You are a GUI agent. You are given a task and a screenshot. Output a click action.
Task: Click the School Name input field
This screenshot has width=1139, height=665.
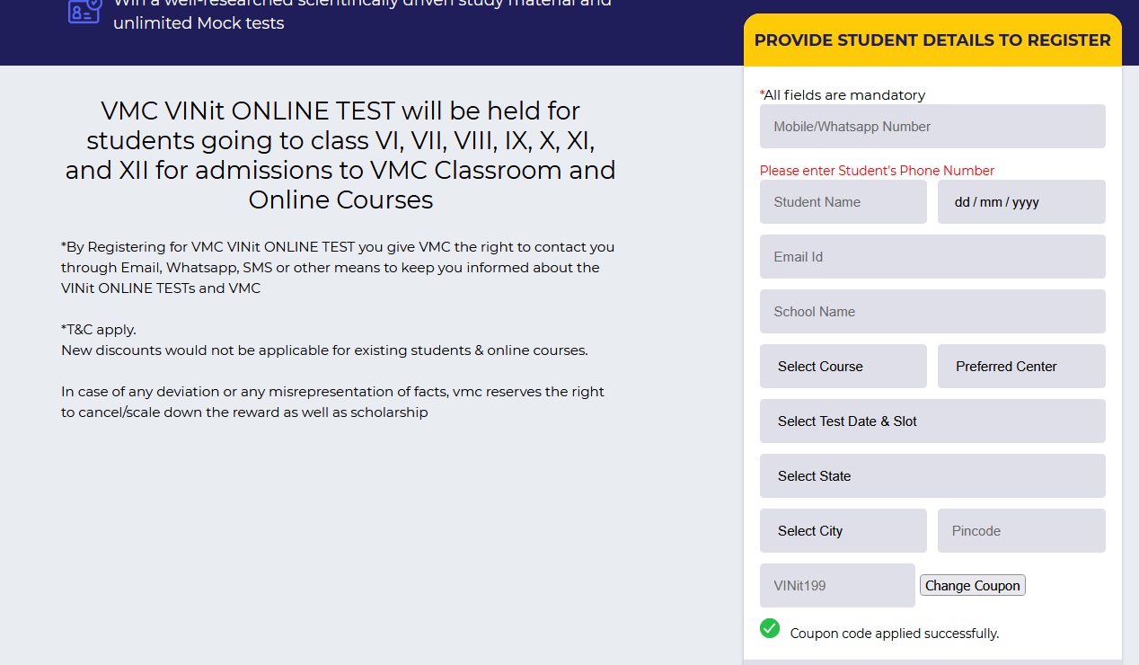tap(932, 312)
